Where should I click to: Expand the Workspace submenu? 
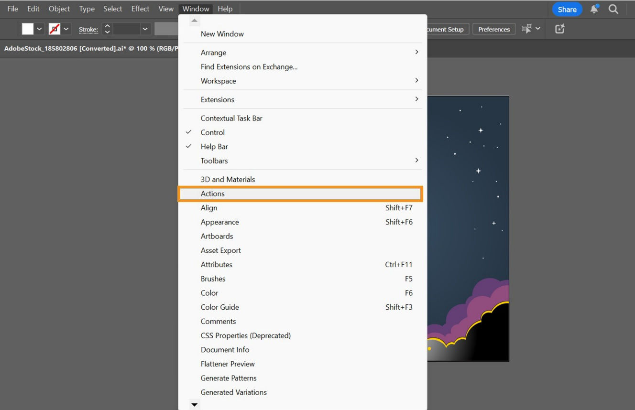pos(219,81)
